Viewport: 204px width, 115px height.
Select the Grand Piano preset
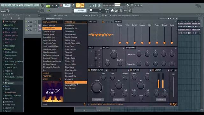[x=69, y=46]
